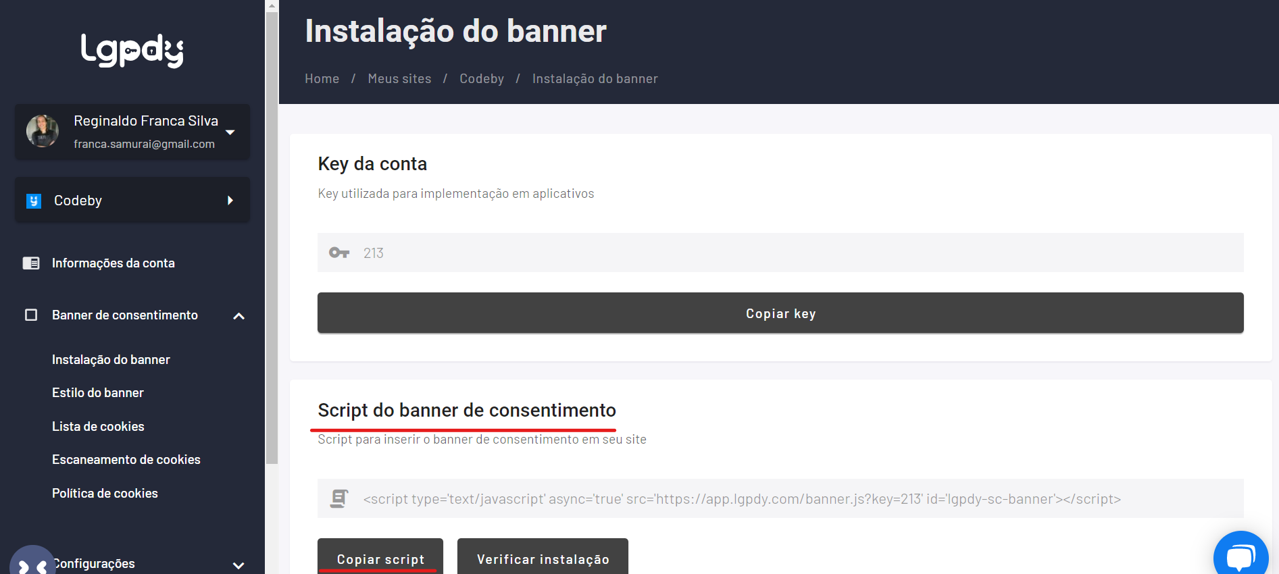Click the script icon in script field

[x=339, y=498]
